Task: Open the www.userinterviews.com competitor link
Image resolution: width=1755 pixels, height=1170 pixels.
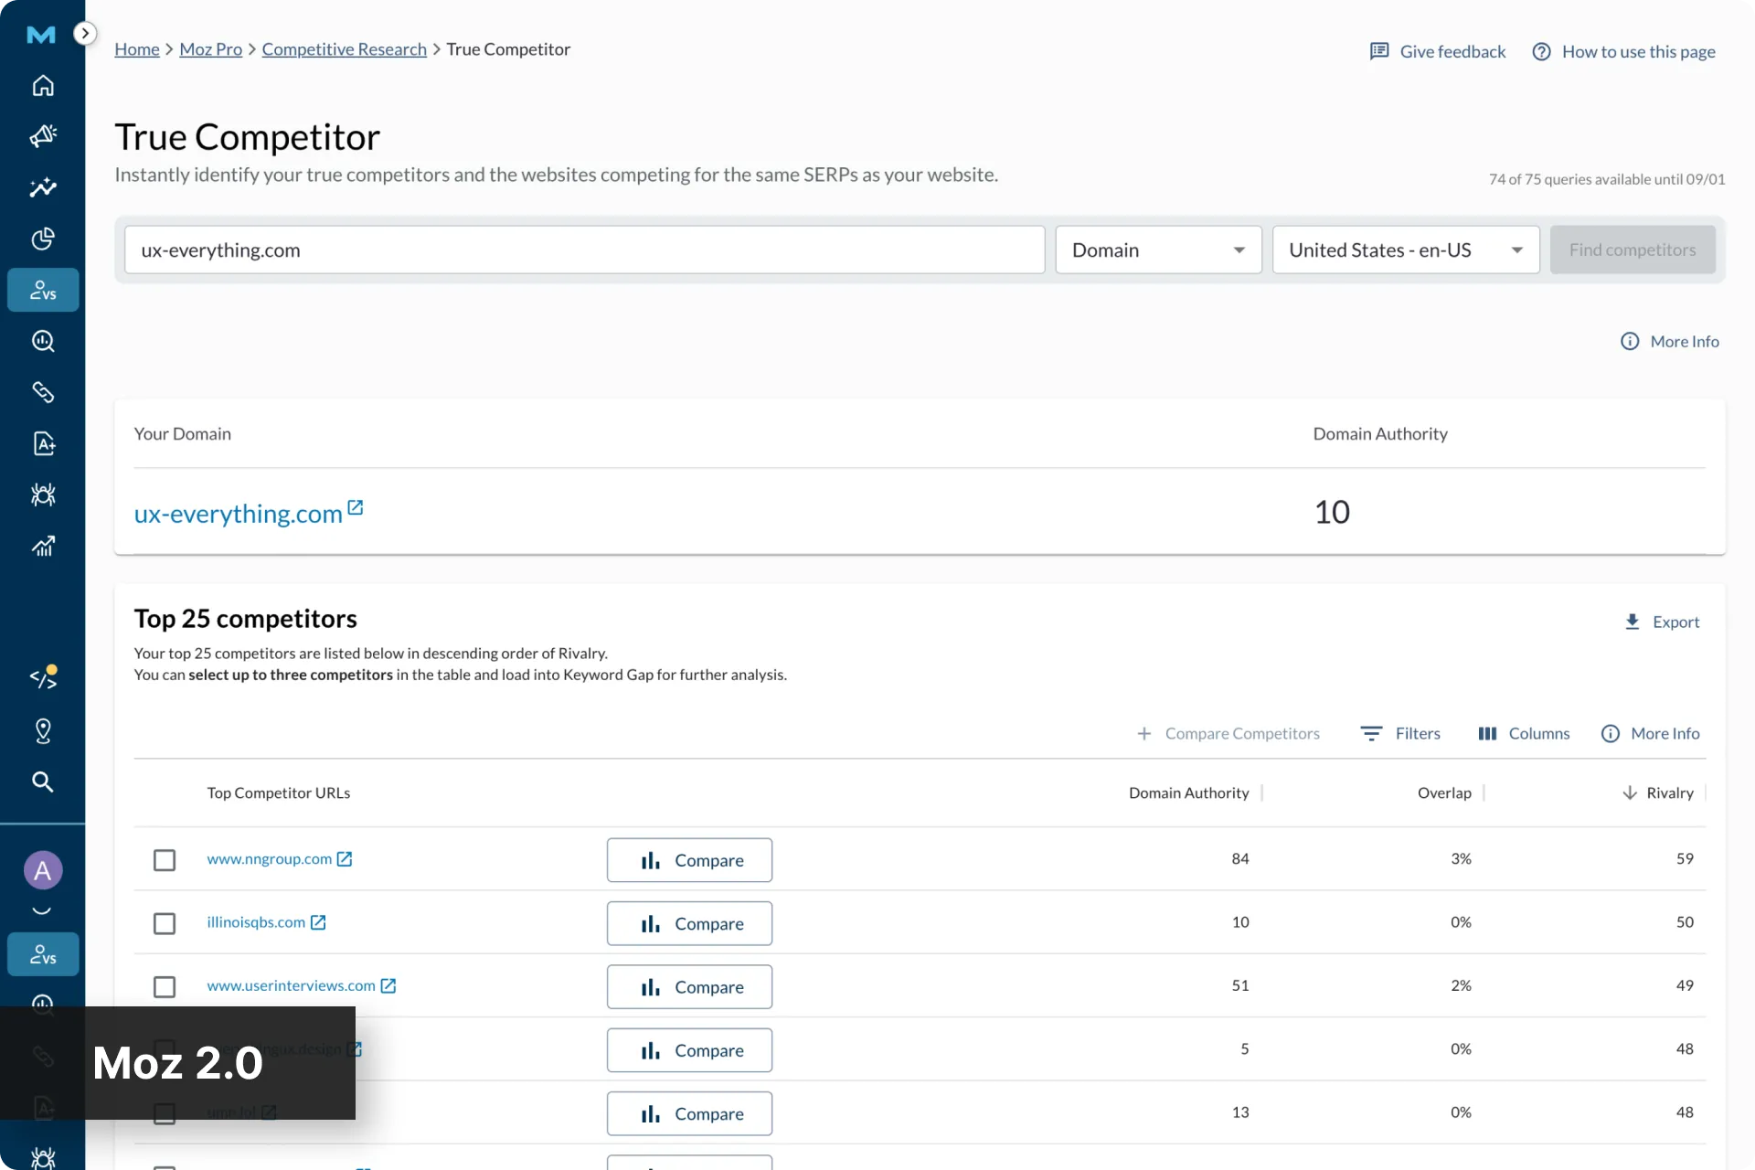Action: (291, 985)
